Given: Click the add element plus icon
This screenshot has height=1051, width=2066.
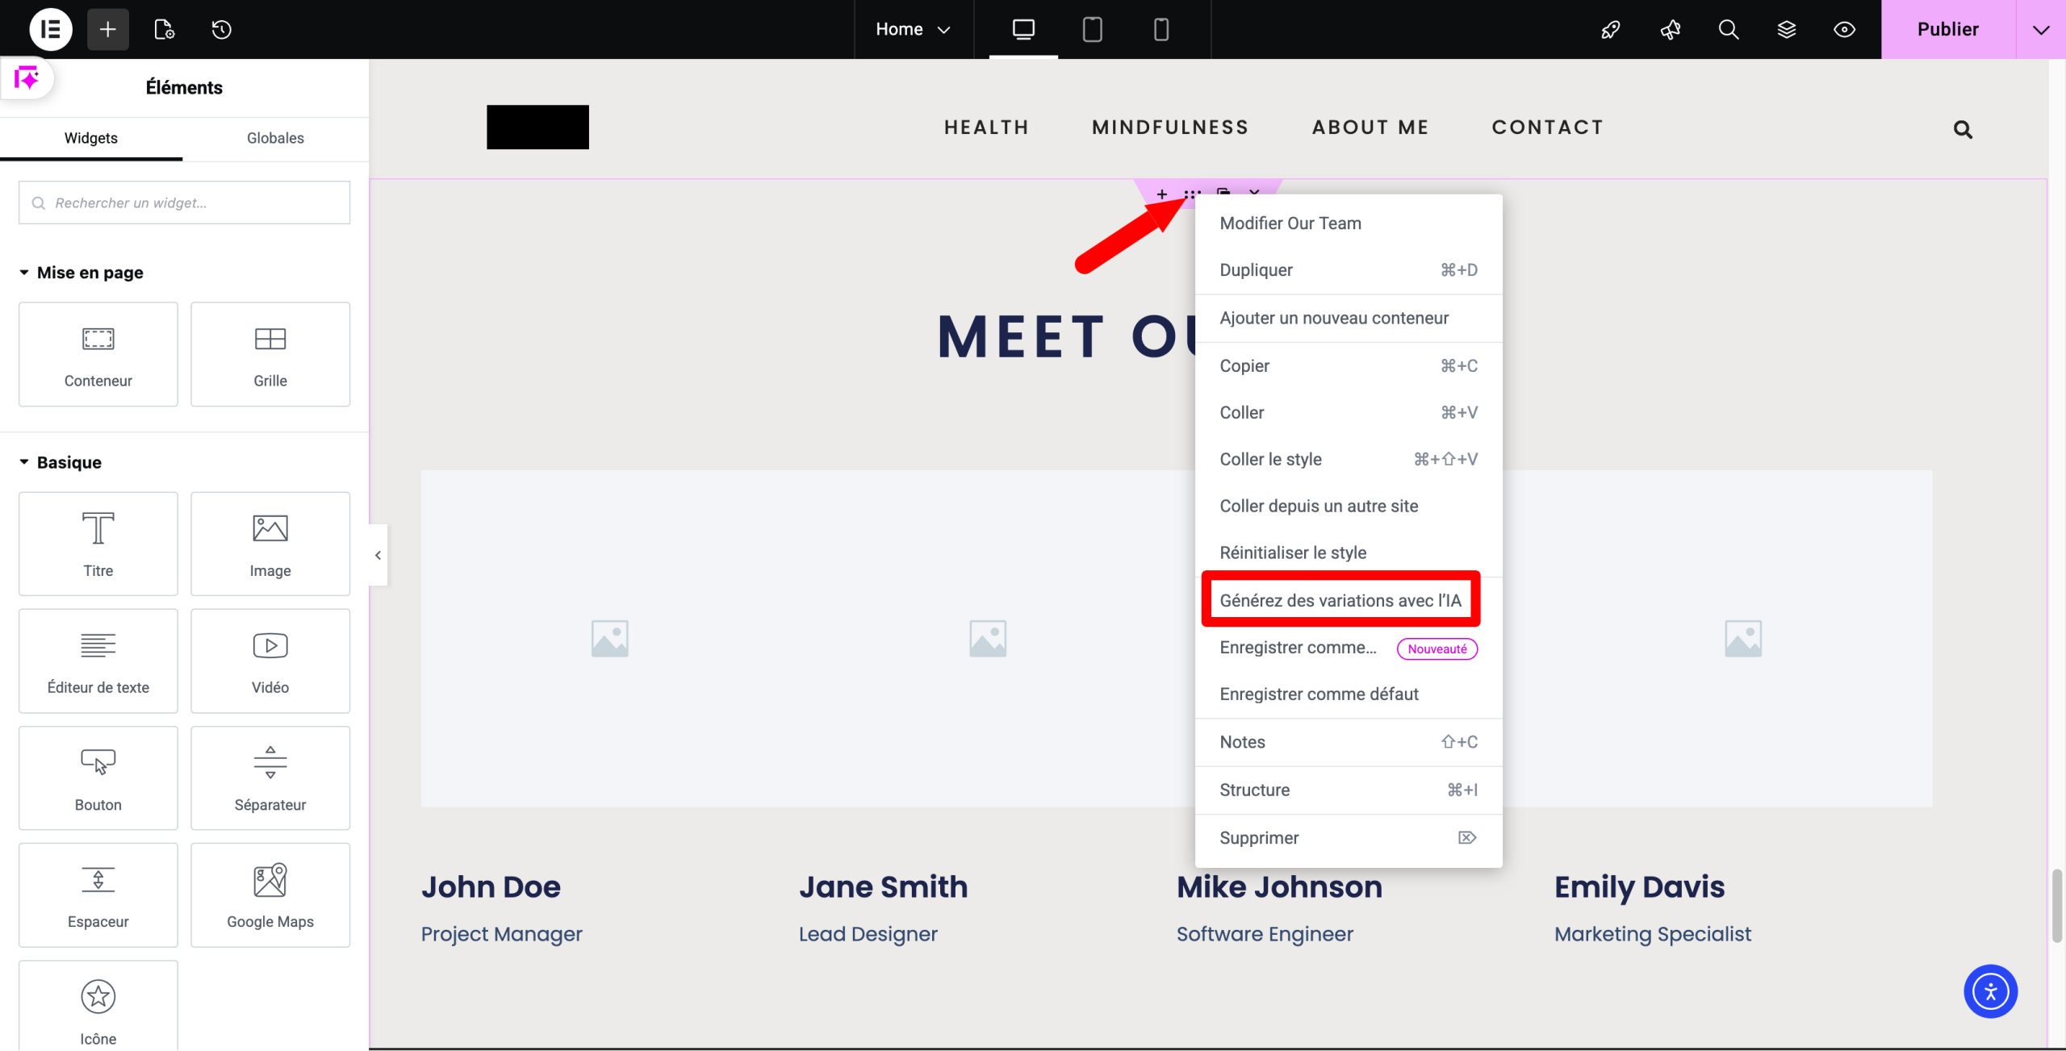Looking at the screenshot, I should (107, 30).
